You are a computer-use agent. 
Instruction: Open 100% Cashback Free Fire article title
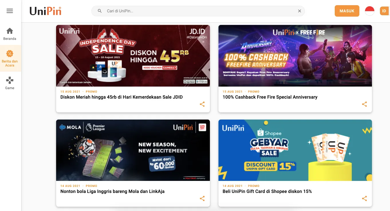pos(270,97)
